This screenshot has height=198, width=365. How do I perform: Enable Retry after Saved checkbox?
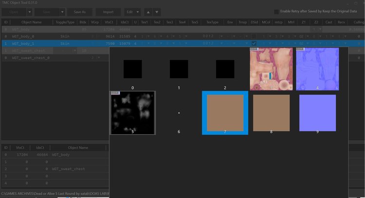pos(276,12)
